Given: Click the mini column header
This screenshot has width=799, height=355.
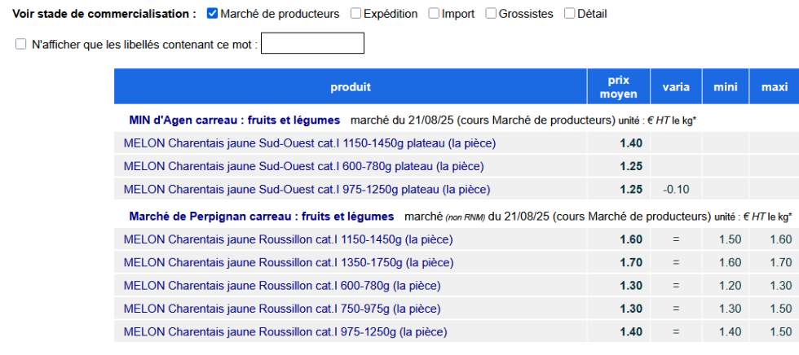Looking at the screenshot, I should [726, 87].
